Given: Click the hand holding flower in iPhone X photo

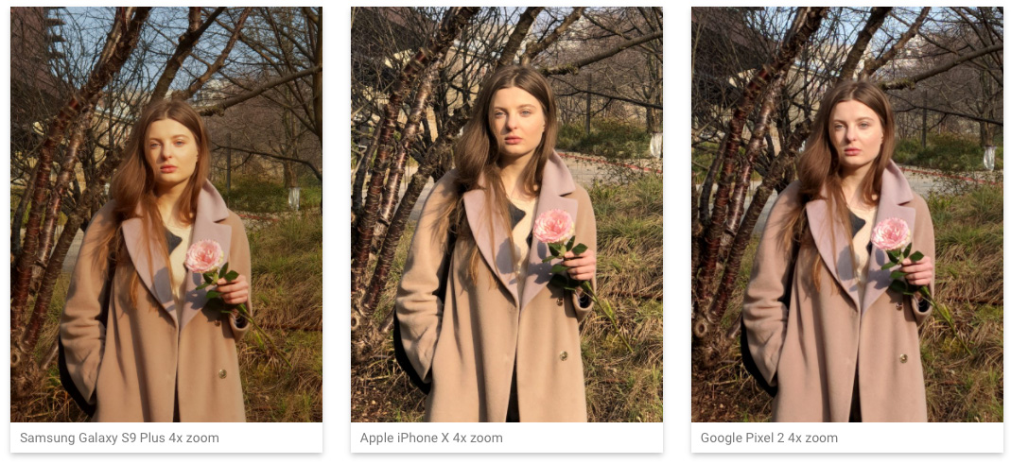Looking at the screenshot, I should click(581, 265).
